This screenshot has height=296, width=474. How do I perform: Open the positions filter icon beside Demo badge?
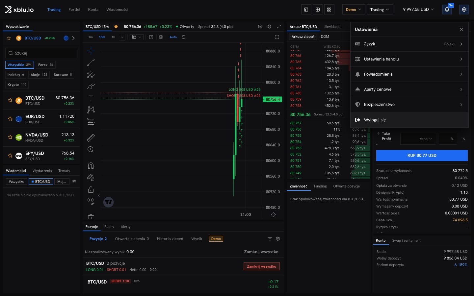270,239
